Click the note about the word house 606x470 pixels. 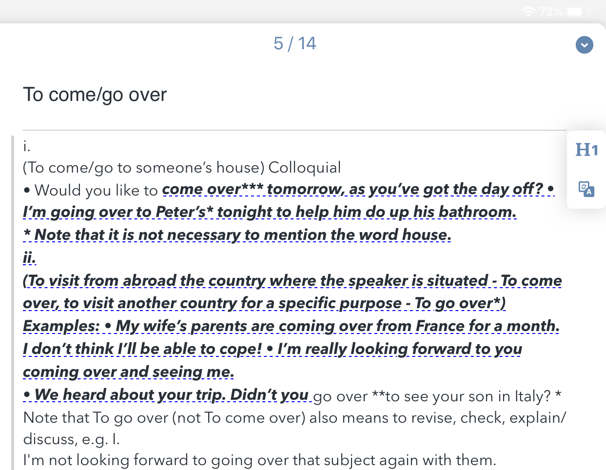[x=237, y=235]
